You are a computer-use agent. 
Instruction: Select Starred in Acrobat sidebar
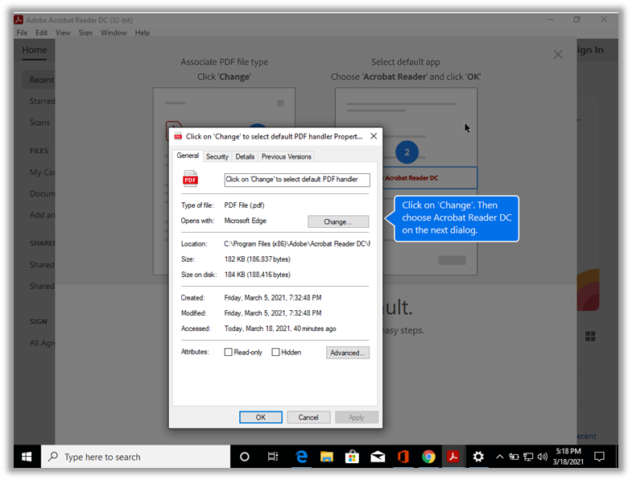(42, 101)
